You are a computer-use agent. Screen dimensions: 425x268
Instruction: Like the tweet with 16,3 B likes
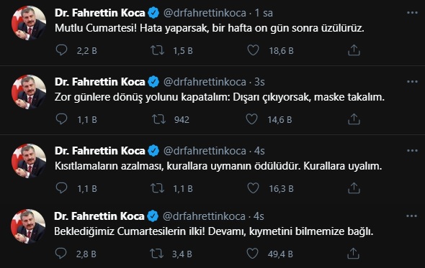pos(253,188)
